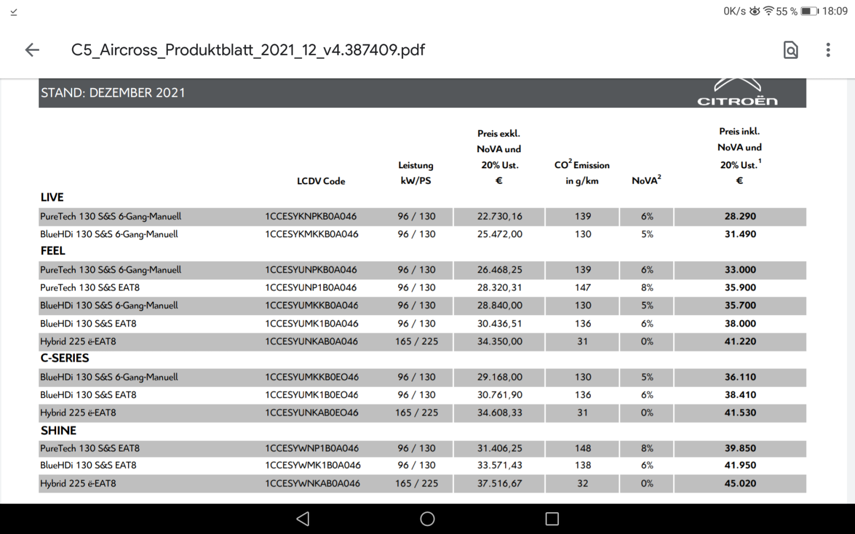The width and height of the screenshot is (855, 534).
Task: Click final price 36.110
Action: pyautogui.click(x=740, y=377)
